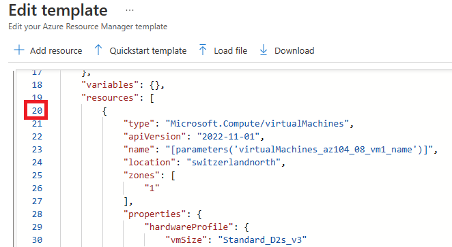Click the Add resource plus icon
452x247 pixels.
(19, 50)
